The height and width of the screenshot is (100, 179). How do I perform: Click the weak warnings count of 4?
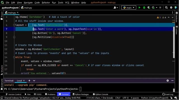click(x=164, y=17)
